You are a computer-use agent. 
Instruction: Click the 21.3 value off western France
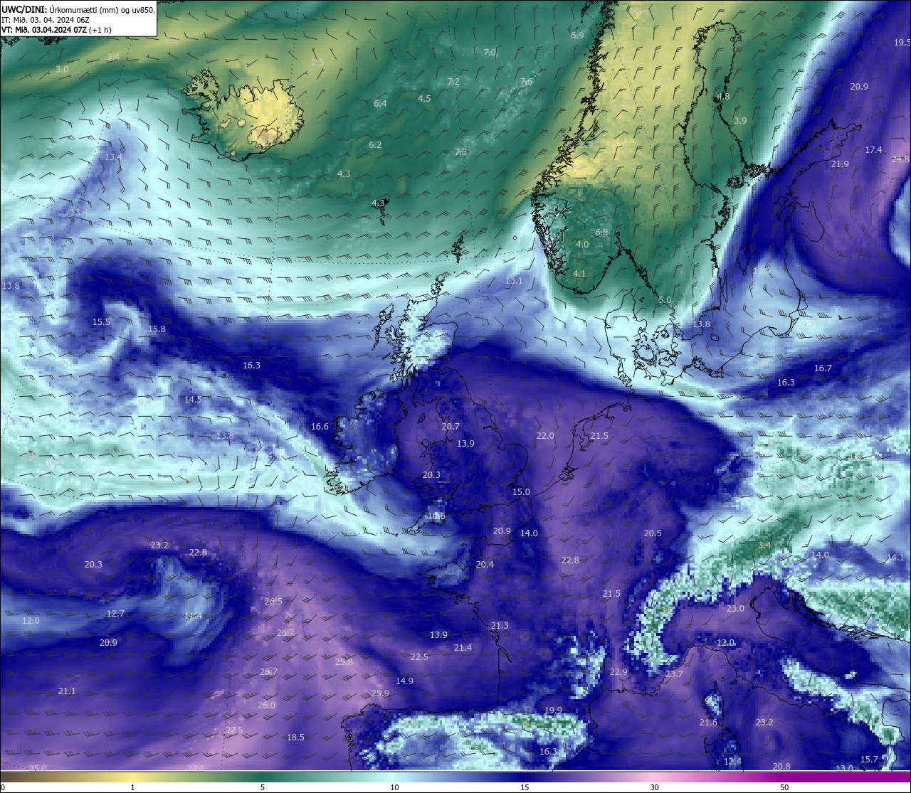[500, 626]
